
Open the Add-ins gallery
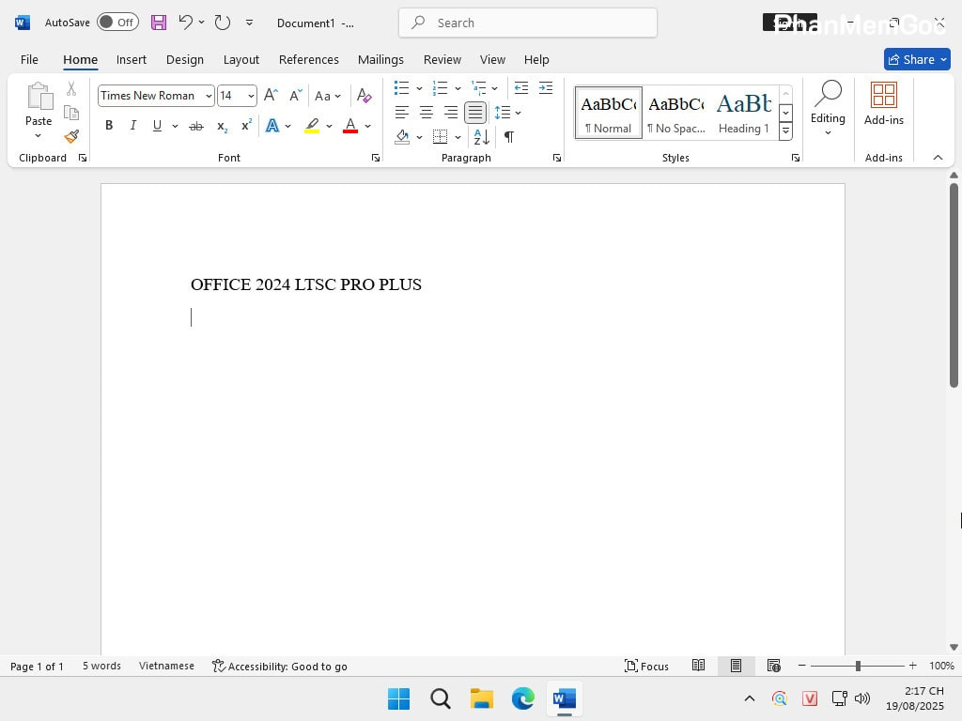[x=883, y=104]
